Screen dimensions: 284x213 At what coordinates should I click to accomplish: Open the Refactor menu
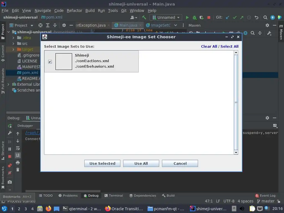74,11
